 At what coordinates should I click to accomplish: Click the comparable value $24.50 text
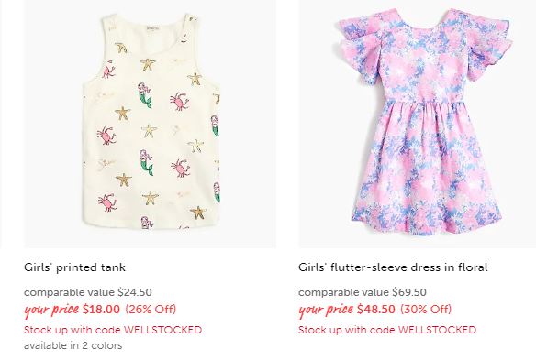coord(88,292)
